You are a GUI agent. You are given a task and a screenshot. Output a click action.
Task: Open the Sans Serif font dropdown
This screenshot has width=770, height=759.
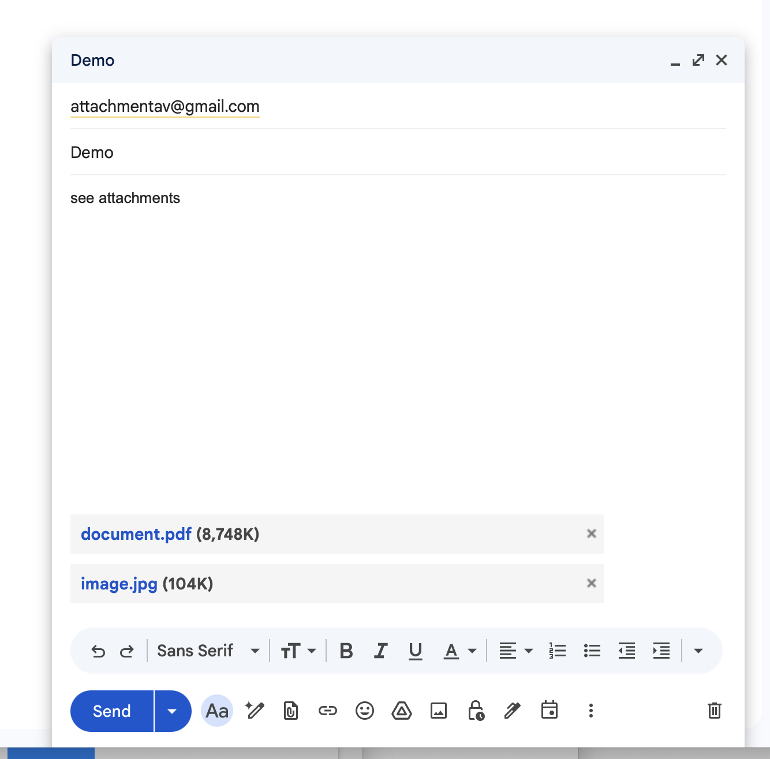208,651
